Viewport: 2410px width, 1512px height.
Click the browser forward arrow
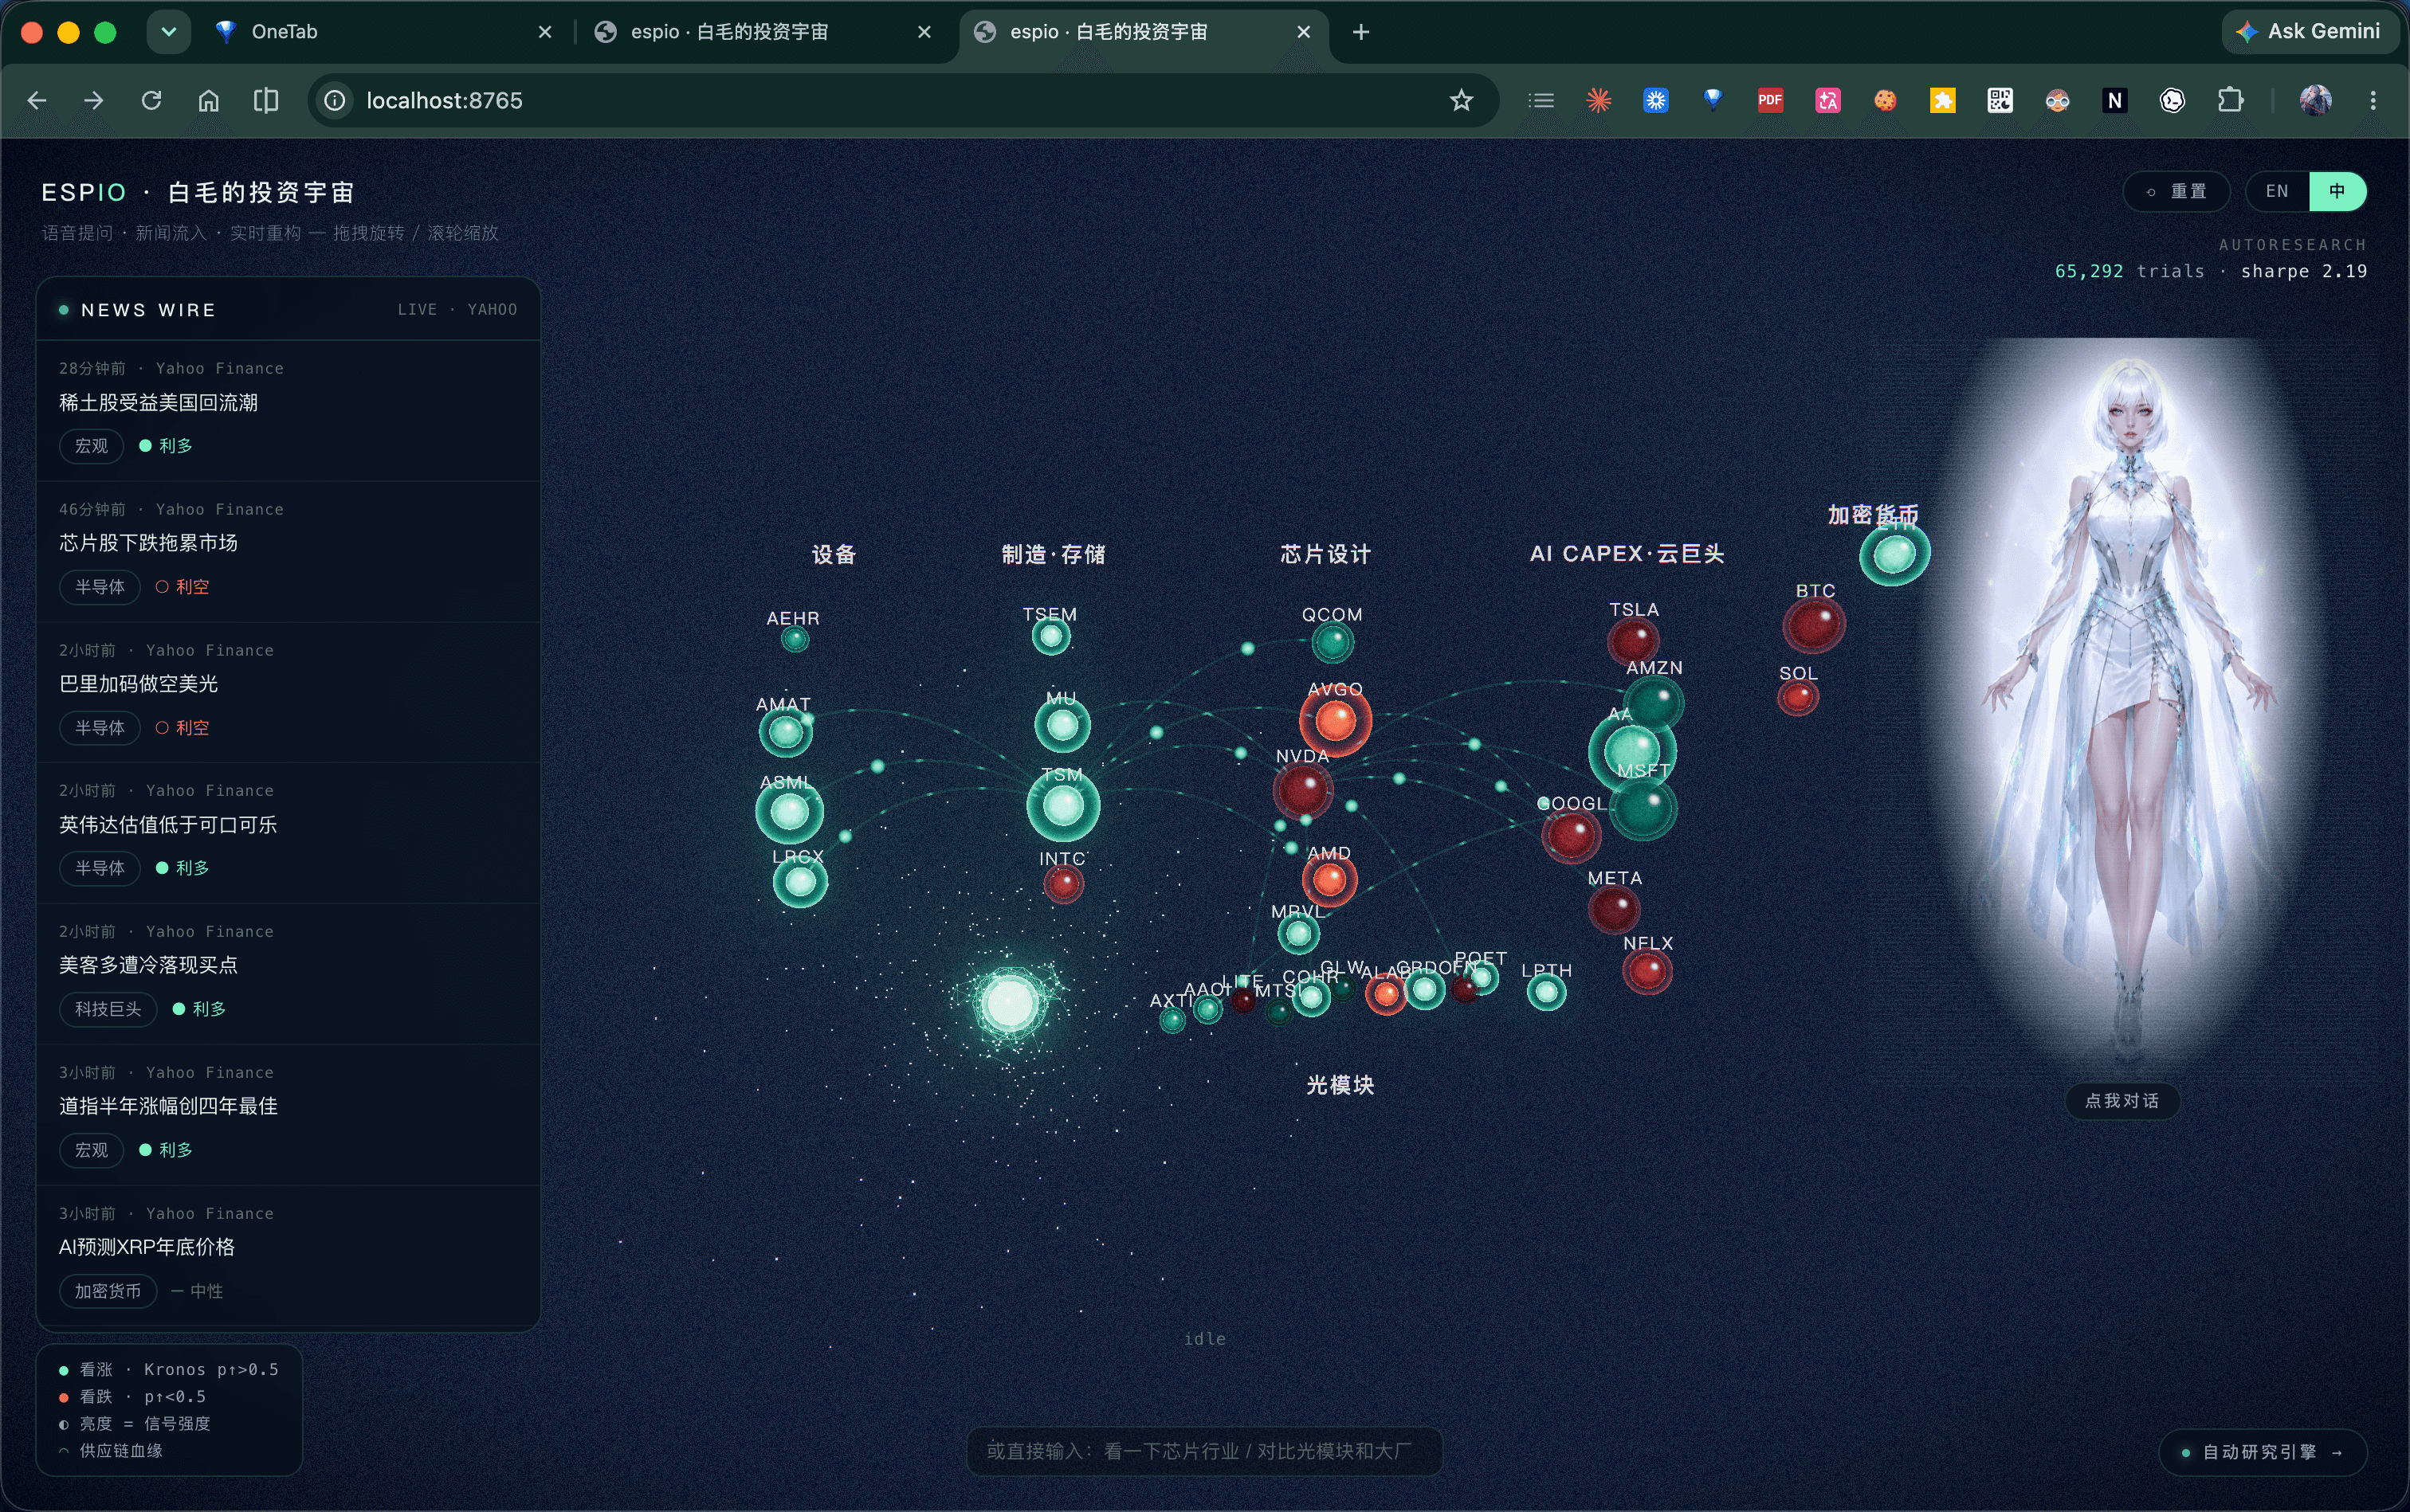click(x=94, y=100)
